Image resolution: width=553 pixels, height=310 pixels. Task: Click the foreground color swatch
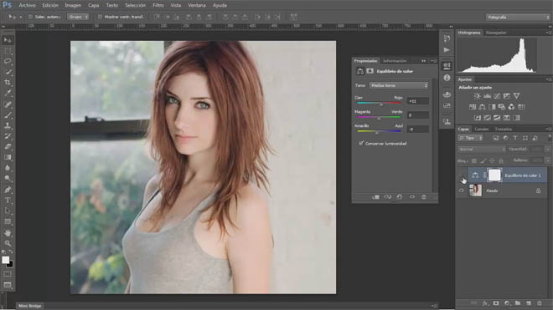click(x=6, y=260)
